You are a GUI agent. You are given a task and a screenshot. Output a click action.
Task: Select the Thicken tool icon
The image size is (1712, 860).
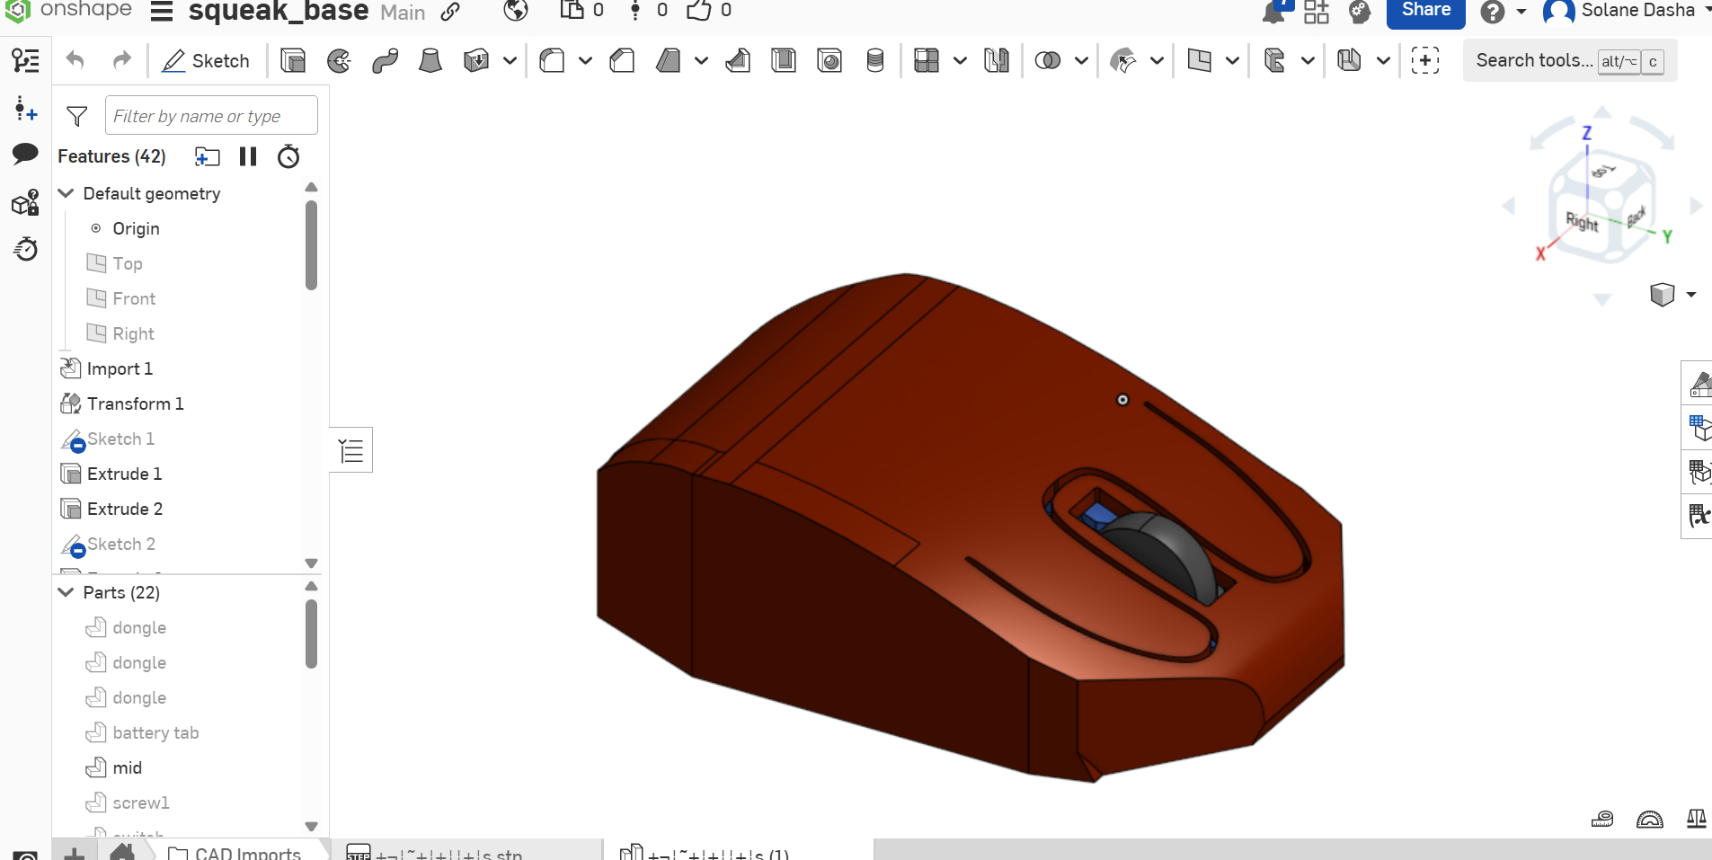(x=476, y=60)
